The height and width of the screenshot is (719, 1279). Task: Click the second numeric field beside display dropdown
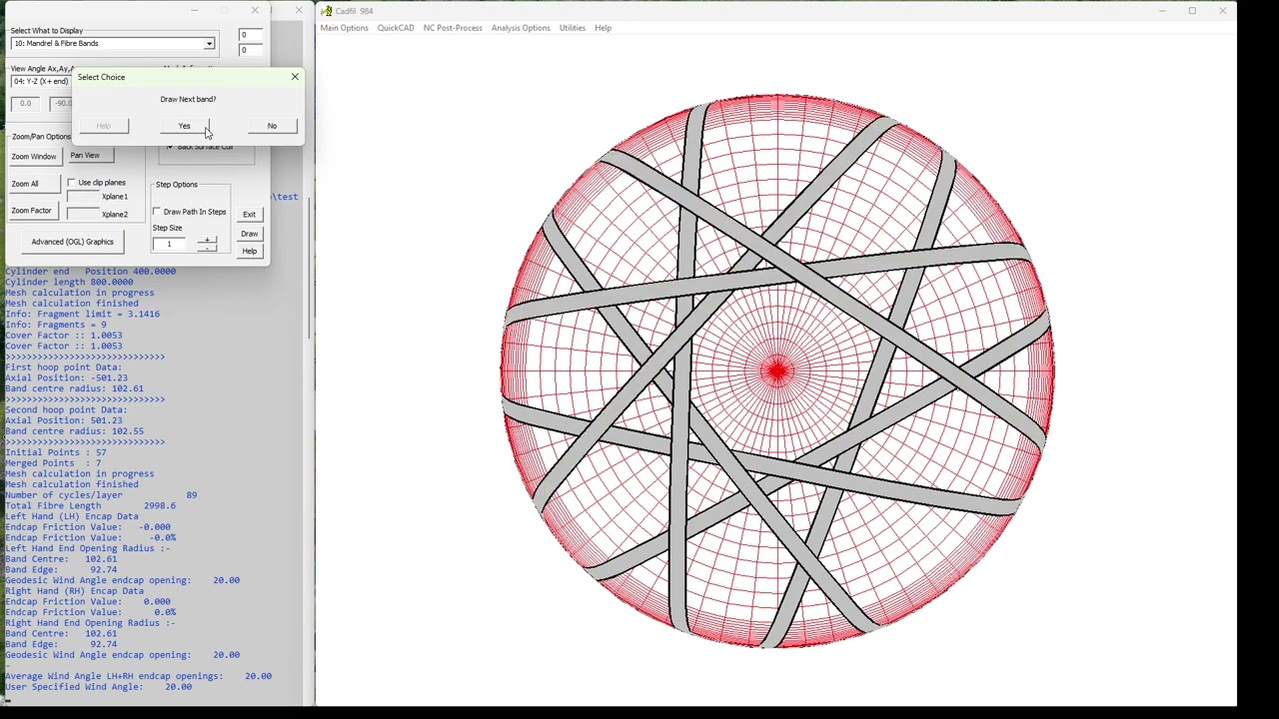pyautogui.click(x=250, y=50)
